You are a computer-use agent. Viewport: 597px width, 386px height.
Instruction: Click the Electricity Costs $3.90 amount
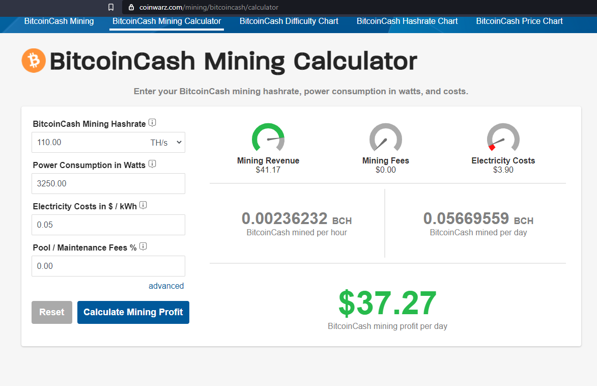tap(503, 170)
